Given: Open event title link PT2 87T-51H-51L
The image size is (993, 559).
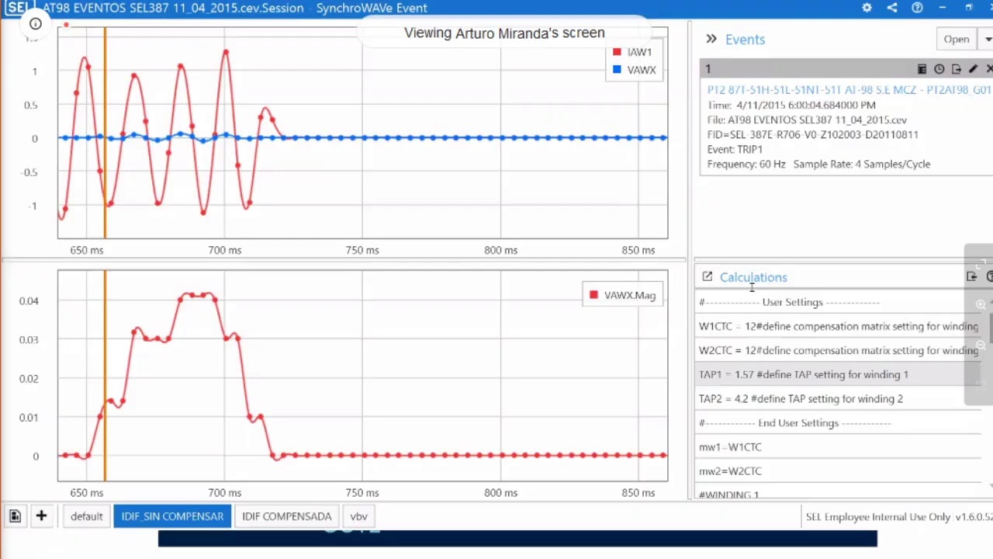Looking at the screenshot, I should (x=849, y=90).
